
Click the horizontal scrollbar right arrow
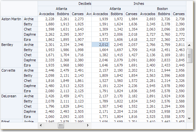(88, 125)
